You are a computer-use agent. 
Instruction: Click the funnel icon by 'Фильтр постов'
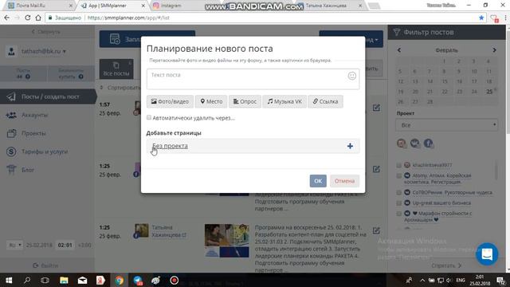(397, 32)
